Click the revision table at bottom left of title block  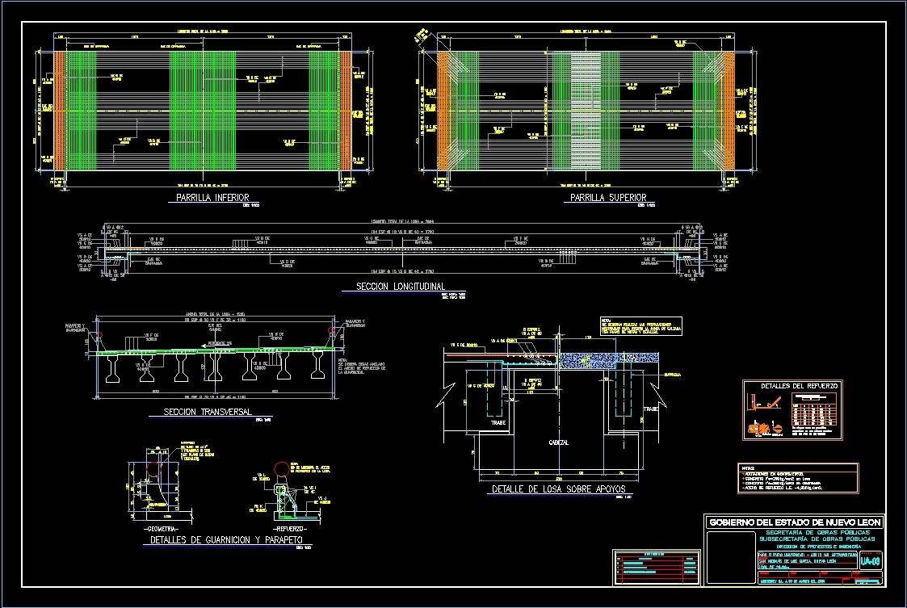click(656, 565)
